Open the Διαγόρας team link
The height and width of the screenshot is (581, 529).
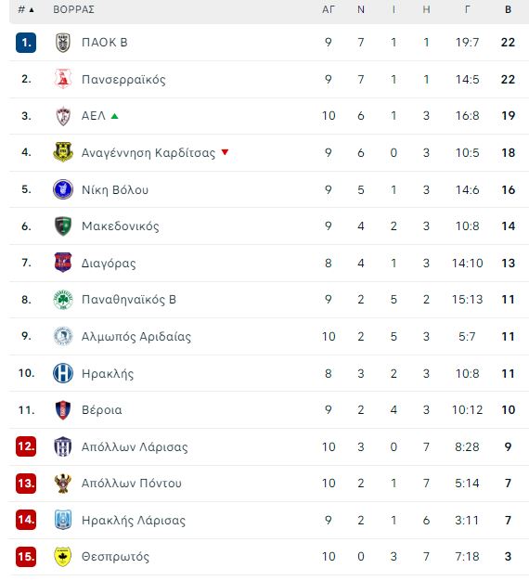(109, 264)
